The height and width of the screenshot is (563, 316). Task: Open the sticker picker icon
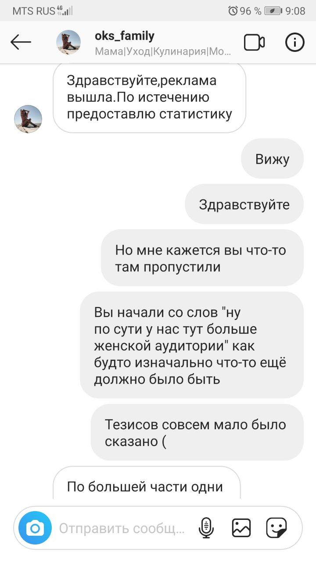[276, 528]
